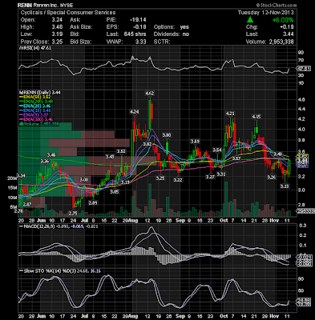Click the RSI(14) 47.61 indicator label
Image resolution: width=315 pixels, height=320 pixels.
pyautogui.click(x=36, y=48)
